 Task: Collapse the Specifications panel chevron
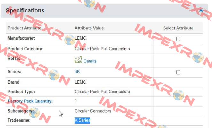click(201, 11)
